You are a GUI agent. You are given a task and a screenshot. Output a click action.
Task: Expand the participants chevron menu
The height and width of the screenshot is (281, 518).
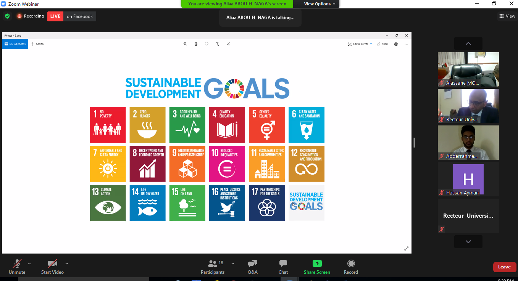(233, 263)
